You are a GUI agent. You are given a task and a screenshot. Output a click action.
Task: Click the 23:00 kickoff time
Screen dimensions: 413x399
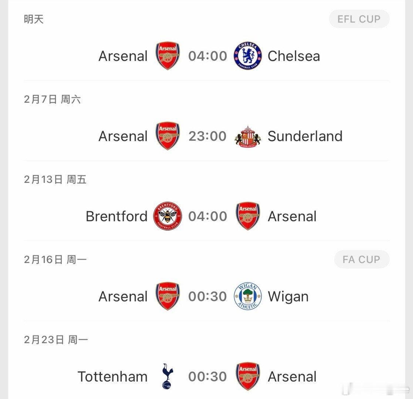(x=207, y=136)
